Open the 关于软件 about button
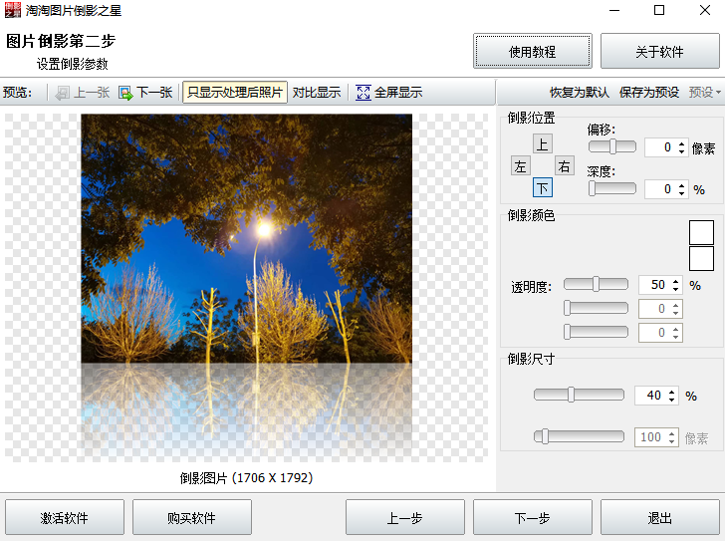 click(660, 52)
